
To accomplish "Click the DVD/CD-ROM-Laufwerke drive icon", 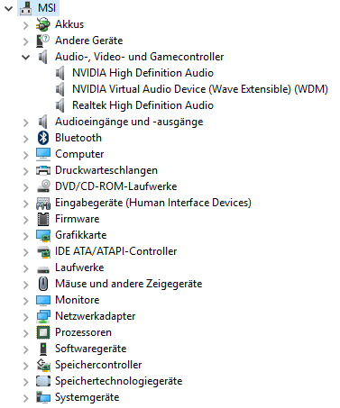I will point(43,186).
